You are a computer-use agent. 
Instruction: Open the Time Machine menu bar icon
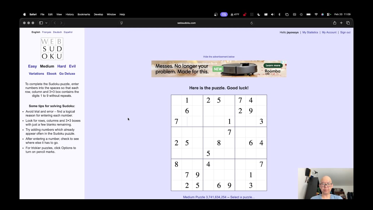coord(301,14)
